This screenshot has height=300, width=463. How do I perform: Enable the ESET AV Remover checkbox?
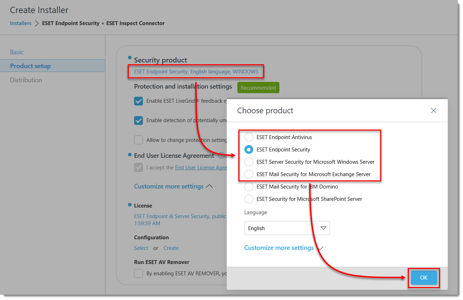coord(138,274)
